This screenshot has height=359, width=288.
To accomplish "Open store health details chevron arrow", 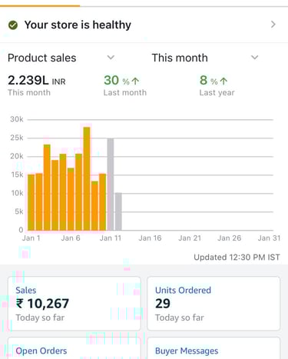I will pos(273,25).
